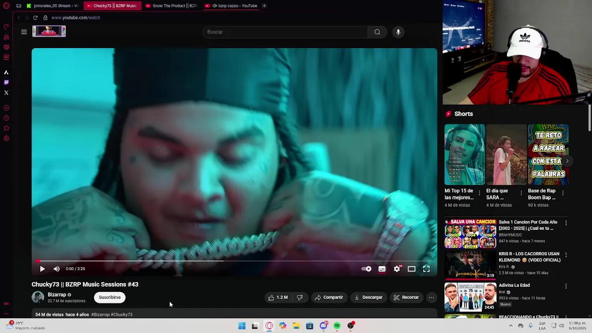This screenshot has width=592, height=333.
Task: Dislike the video
Action: (300, 297)
